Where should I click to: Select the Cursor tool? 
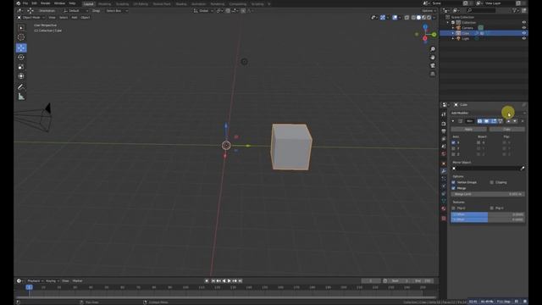(21, 37)
